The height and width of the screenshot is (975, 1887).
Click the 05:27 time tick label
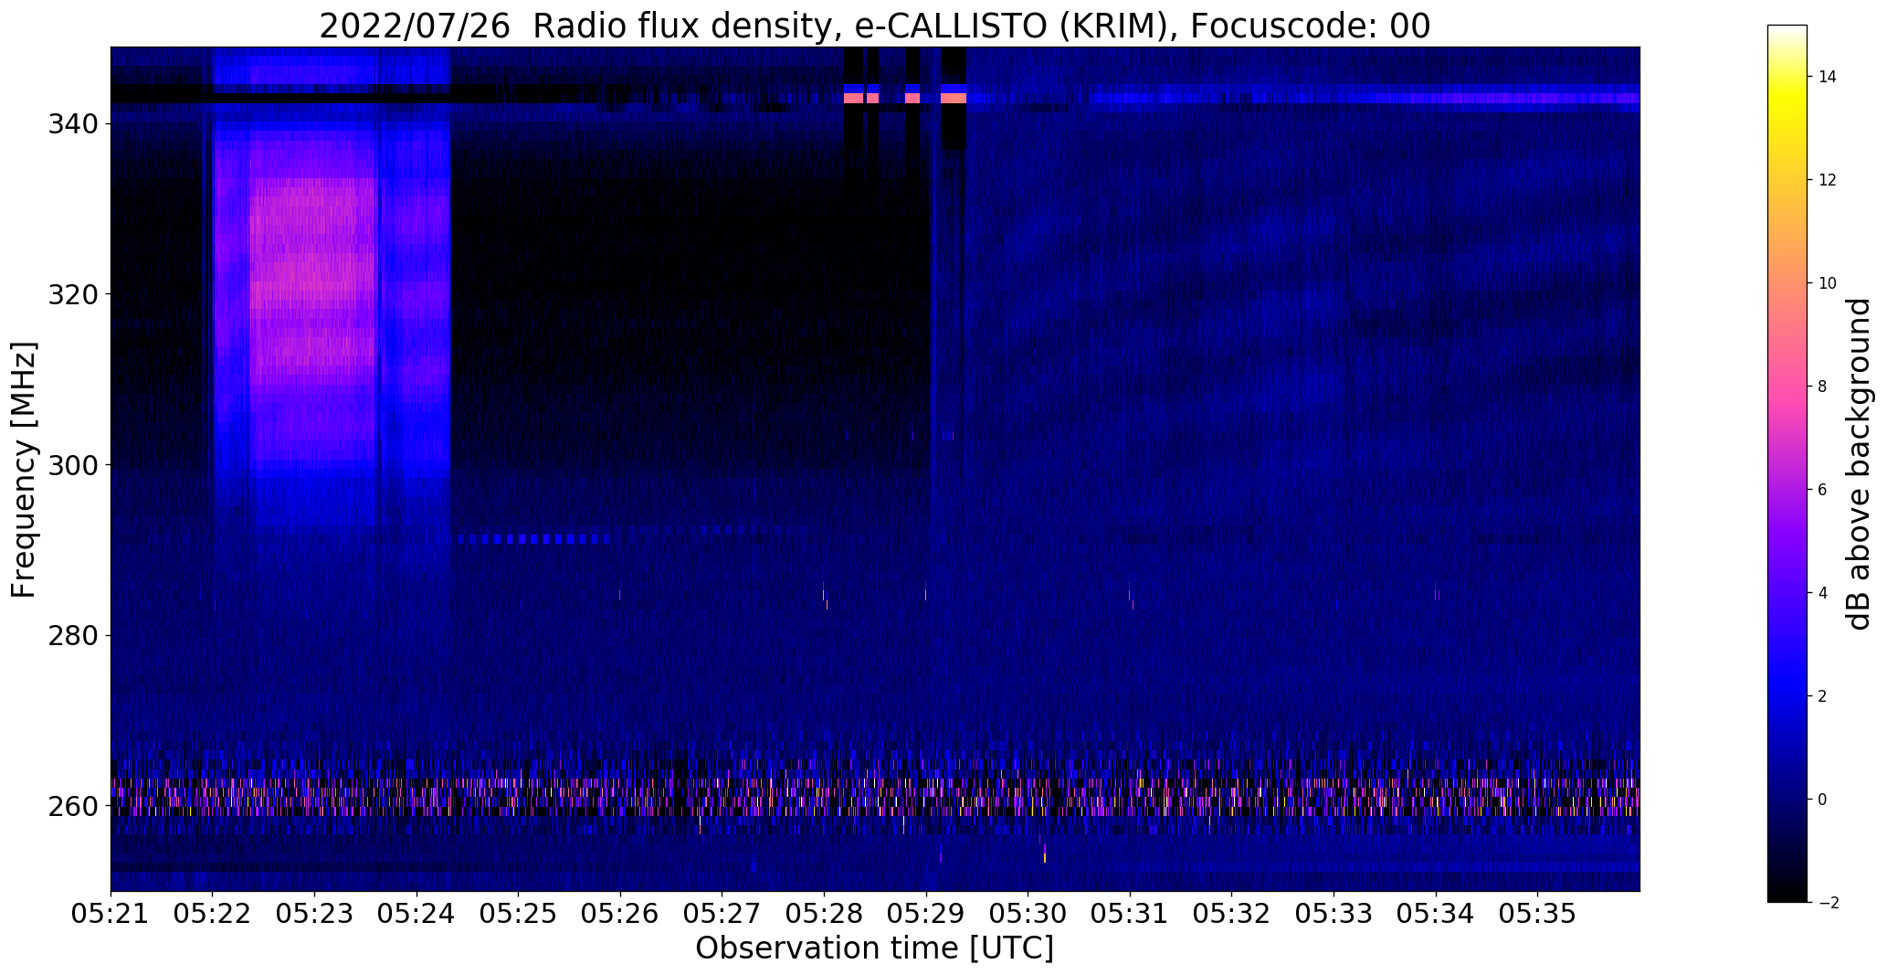pyautogui.click(x=722, y=915)
